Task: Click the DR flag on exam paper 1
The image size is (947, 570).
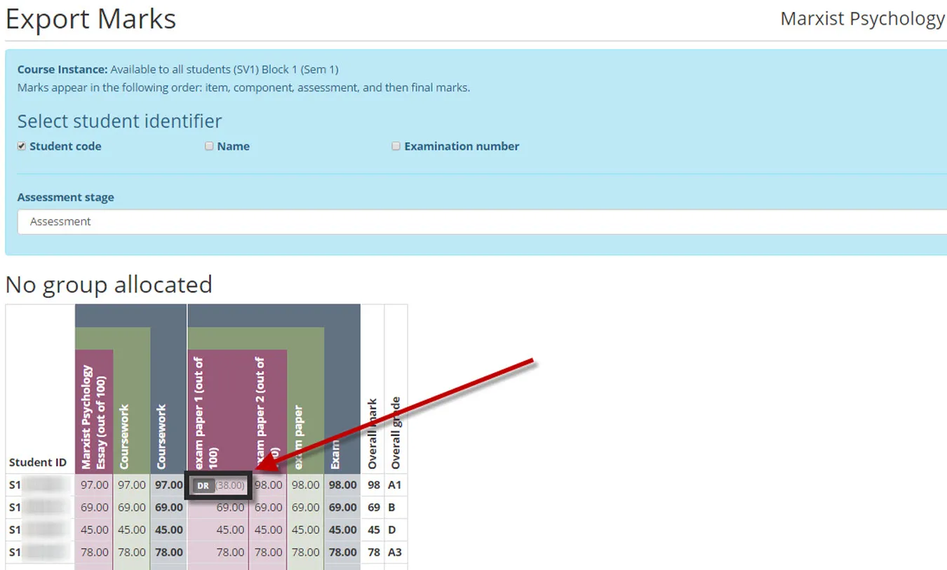Action: 203,484
